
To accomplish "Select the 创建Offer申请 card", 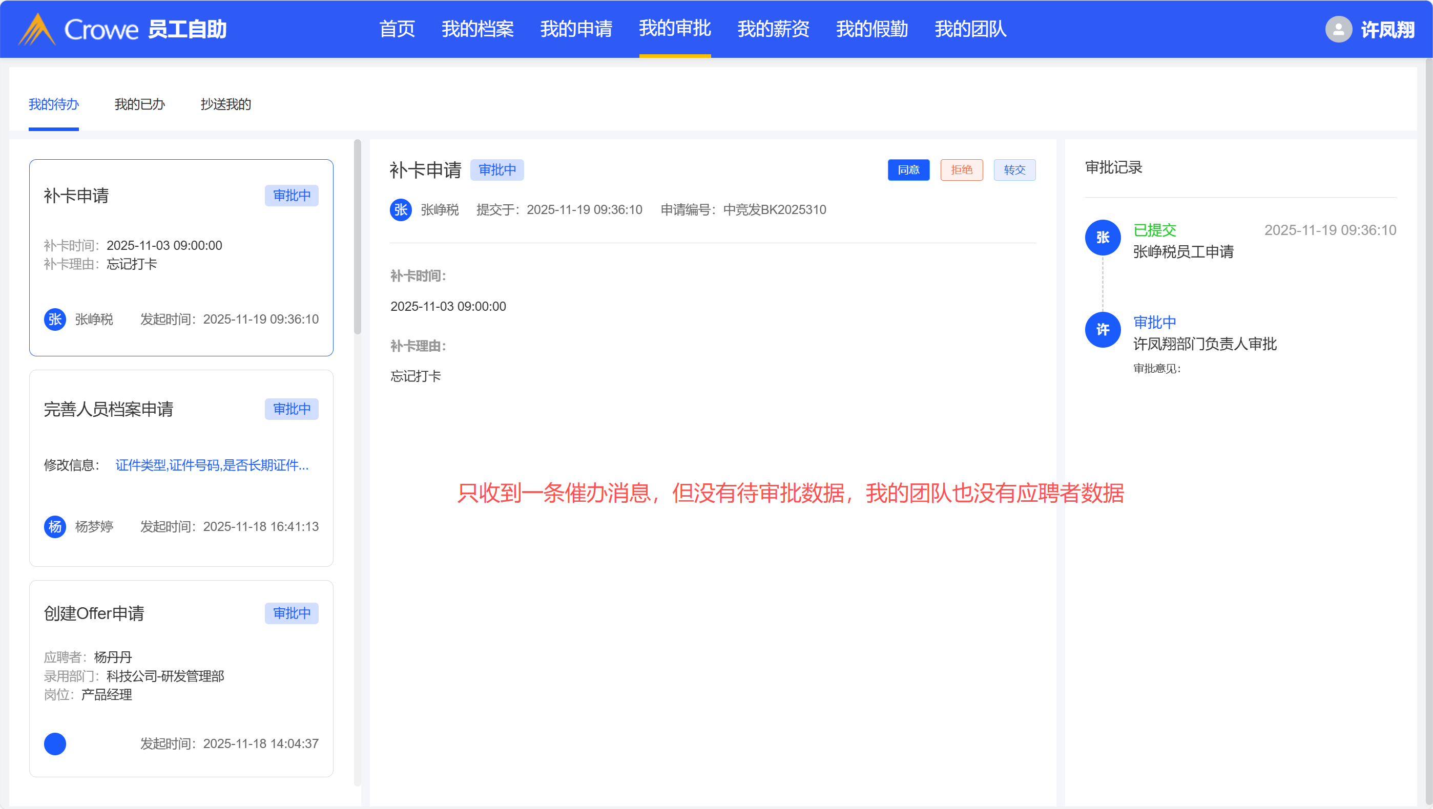I will (x=181, y=678).
